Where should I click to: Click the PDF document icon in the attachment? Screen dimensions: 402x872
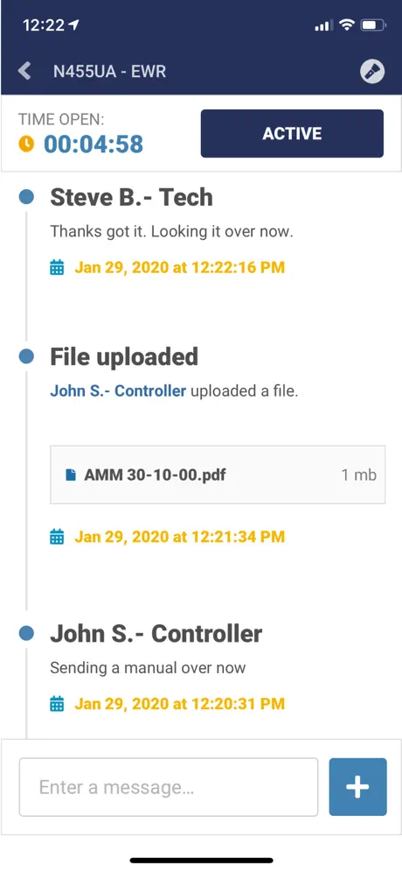click(71, 475)
